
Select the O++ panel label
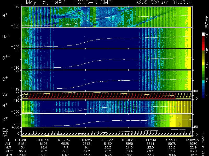6,57
